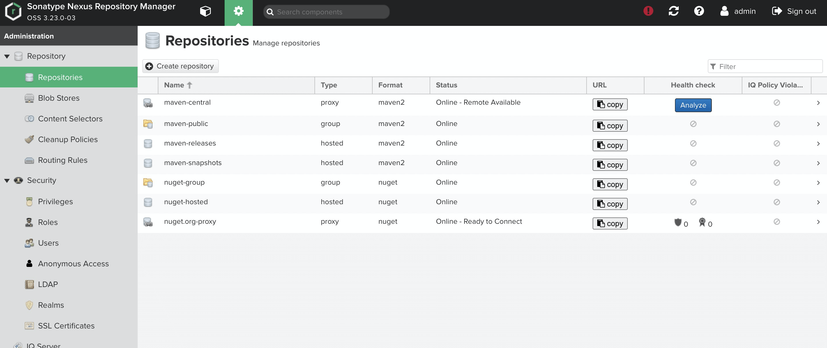Focus the Filter repositories field

(765, 66)
